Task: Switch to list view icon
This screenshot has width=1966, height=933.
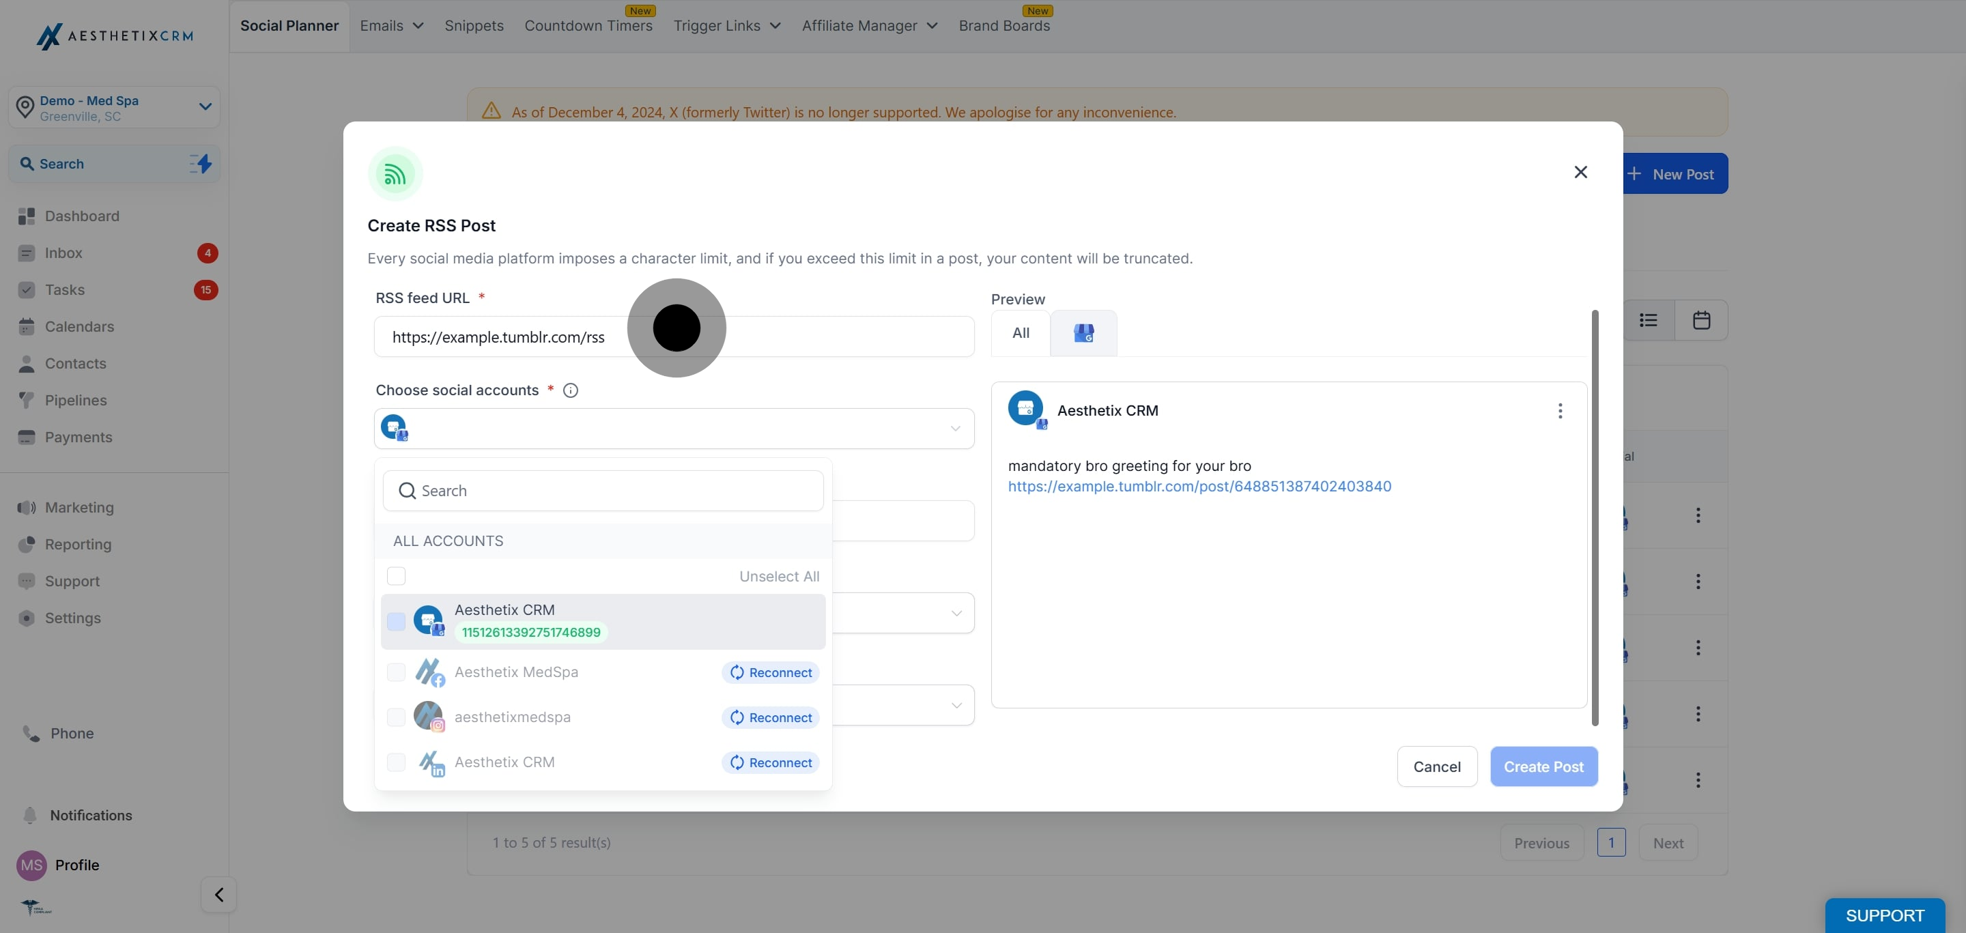Action: coord(1649,320)
